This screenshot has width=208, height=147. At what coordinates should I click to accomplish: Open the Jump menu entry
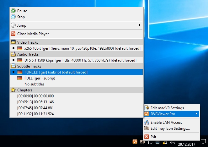tap(77, 25)
